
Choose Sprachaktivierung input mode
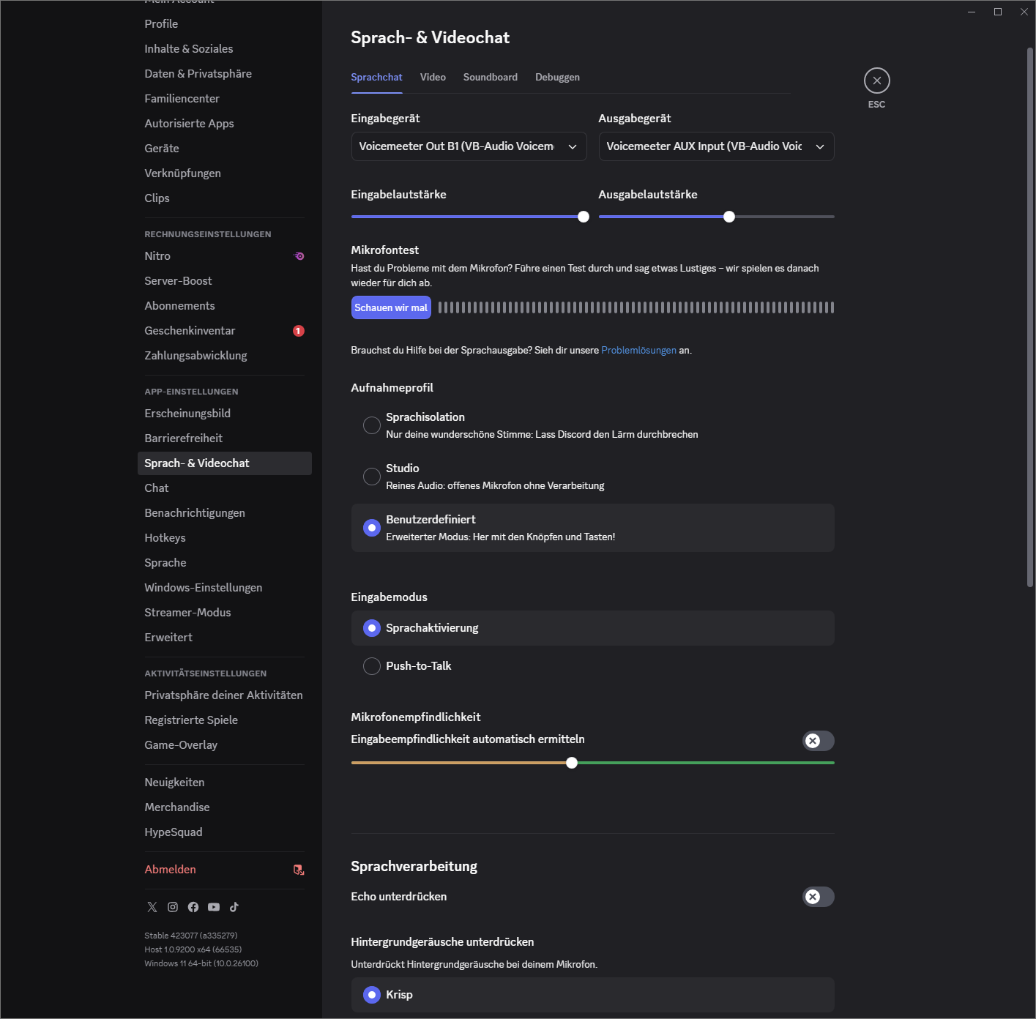click(x=592, y=628)
